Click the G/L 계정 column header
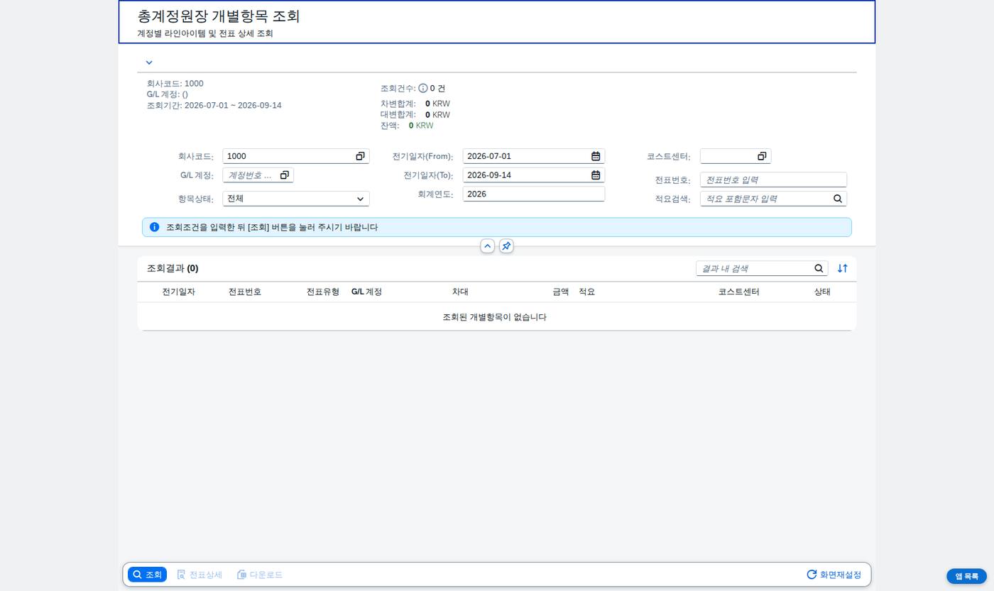This screenshot has width=994, height=591. click(366, 292)
